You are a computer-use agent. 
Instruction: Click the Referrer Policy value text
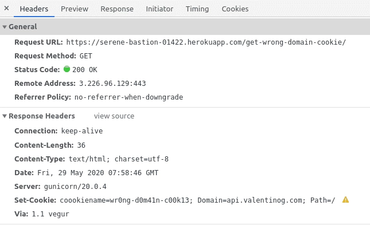coord(128,97)
